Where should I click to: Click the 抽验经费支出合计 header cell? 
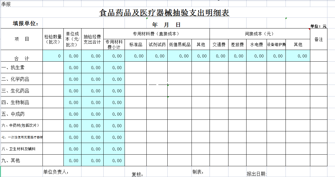92,39
